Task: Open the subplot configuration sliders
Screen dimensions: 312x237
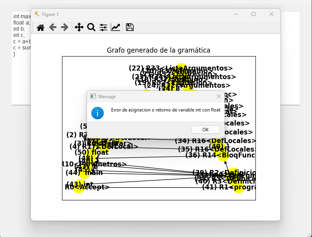Action: pos(104,27)
